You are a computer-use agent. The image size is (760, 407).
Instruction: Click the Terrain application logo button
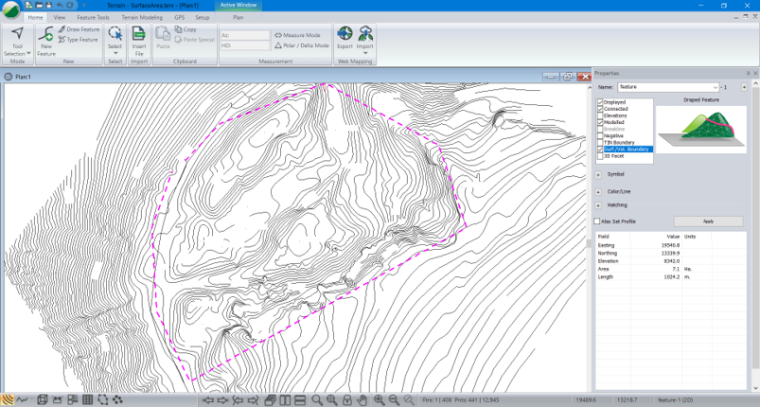tap(11, 9)
